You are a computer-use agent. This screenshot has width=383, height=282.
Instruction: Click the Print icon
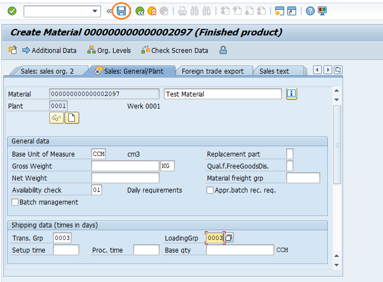click(x=182, y=11)
